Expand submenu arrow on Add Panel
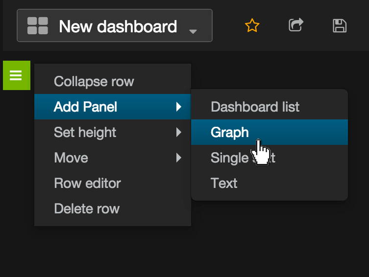 click(179, 107)
